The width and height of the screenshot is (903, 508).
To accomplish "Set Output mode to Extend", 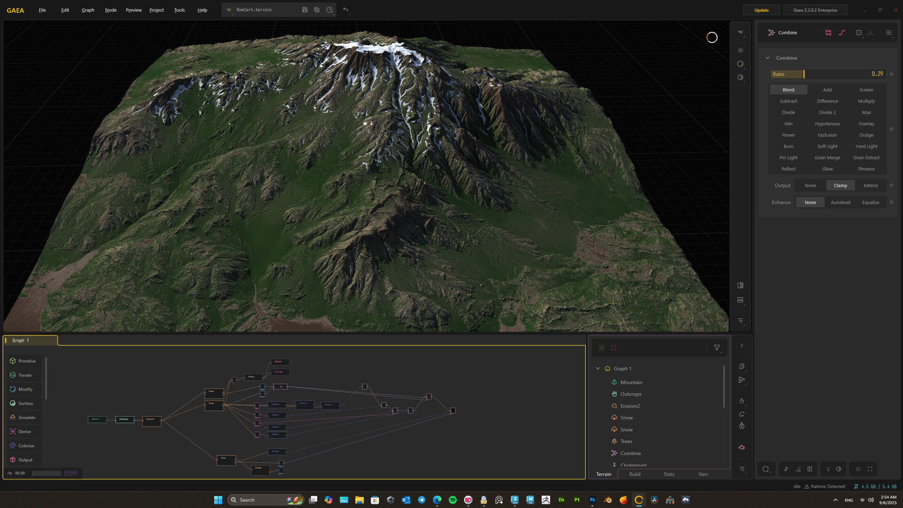I will 870,185.
